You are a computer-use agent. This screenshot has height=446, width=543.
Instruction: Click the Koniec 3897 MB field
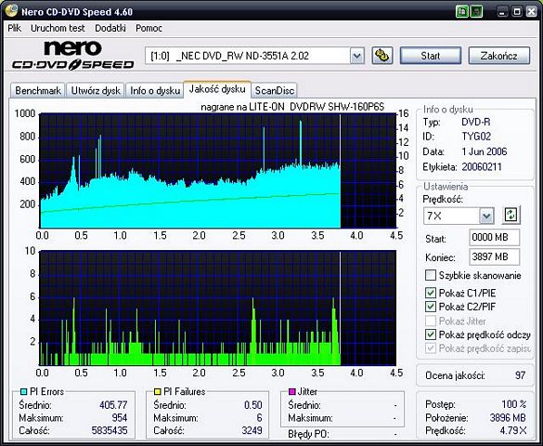[494, 256]
